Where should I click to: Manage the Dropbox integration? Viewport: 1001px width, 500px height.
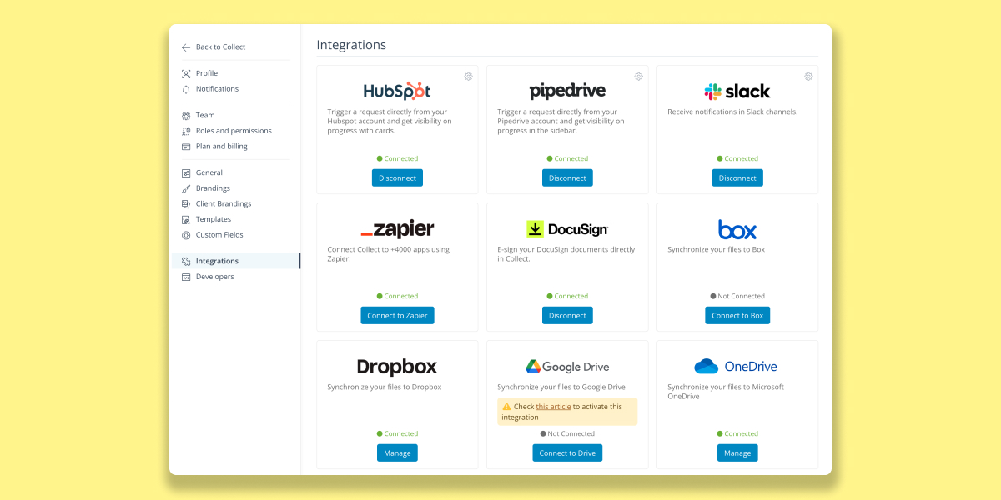point(397,452)
